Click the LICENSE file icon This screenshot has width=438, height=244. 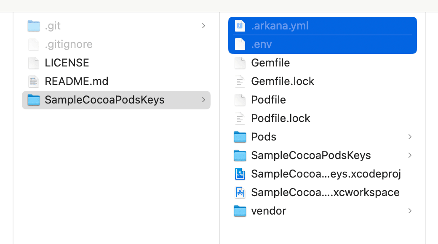pyautogui.click(x=34, y=63)
